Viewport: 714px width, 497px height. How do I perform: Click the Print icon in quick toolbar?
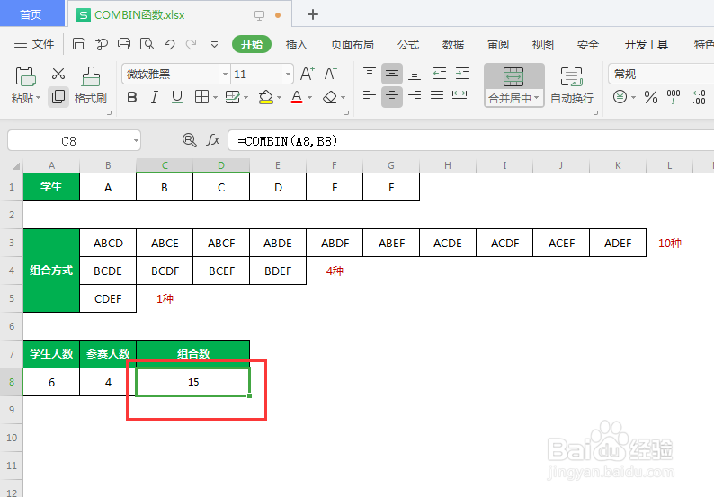(x=124, y=44)
